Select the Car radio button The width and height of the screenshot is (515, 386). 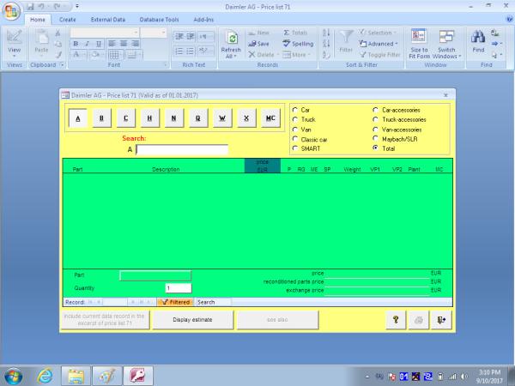coord(295,110)
